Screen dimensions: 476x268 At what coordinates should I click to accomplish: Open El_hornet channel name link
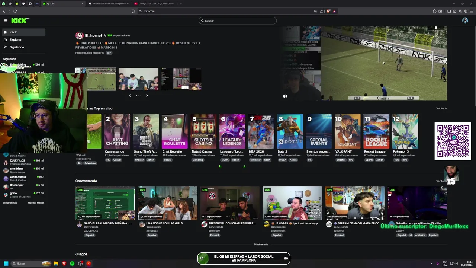(x=93, y=36)
